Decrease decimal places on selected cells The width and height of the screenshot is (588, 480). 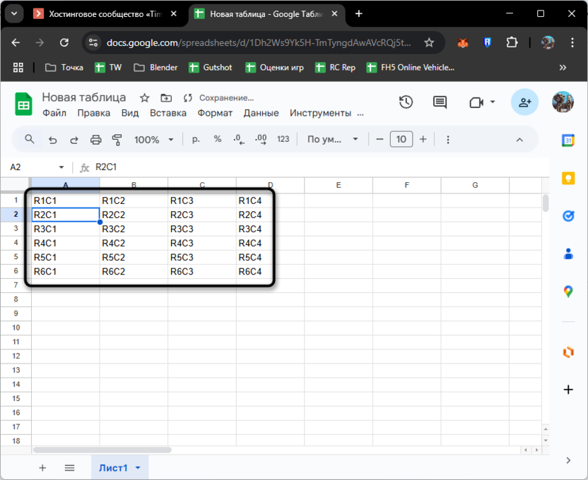(238, 139)
